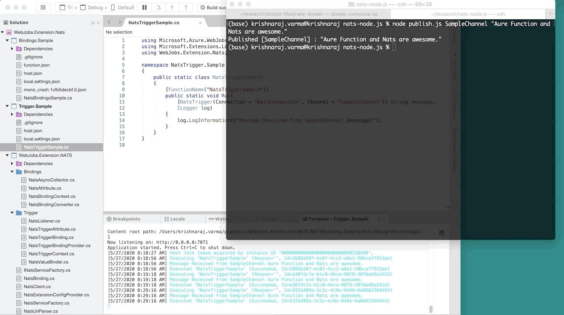
Task: Collapse the WebJobs.Extension.Nats solution node
Action: [x=2, y=32]
